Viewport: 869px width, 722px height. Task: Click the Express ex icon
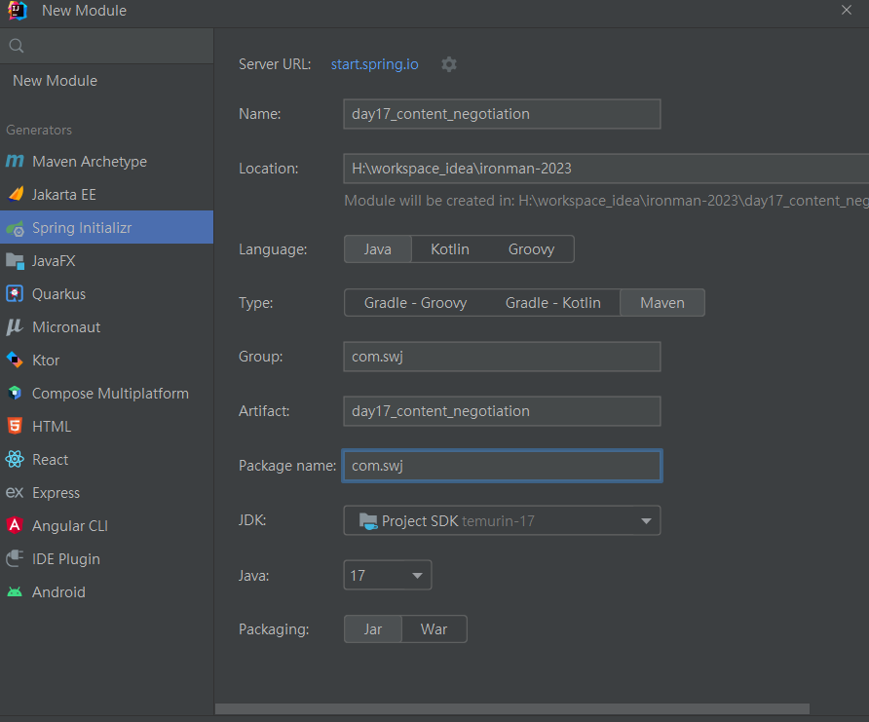point(15,492)
